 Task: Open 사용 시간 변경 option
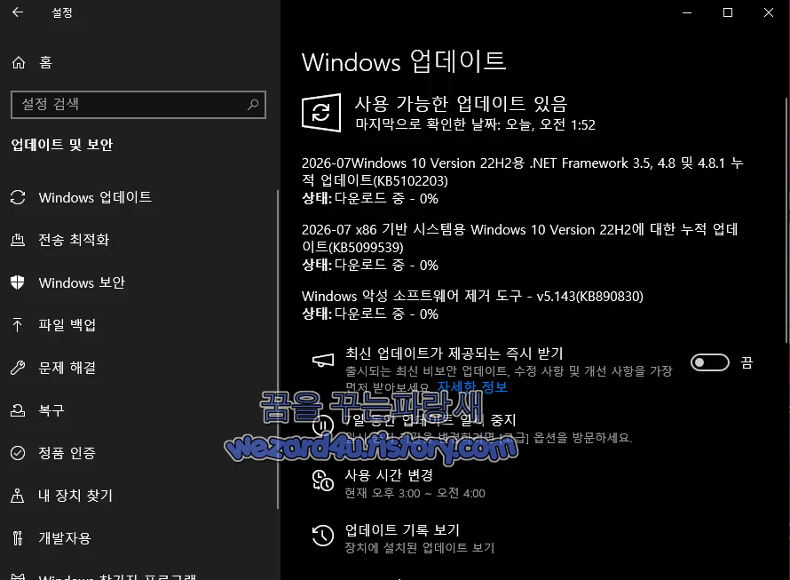click(x=389, y=475)
